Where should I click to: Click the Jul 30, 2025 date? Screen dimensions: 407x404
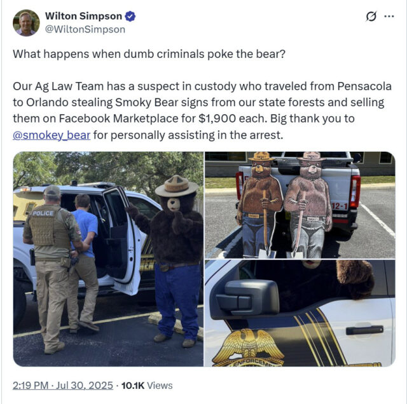(85, 386)
